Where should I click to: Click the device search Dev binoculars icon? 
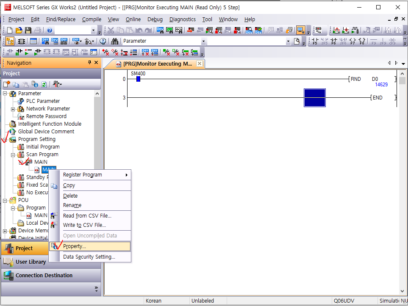[x=160, y=30]
